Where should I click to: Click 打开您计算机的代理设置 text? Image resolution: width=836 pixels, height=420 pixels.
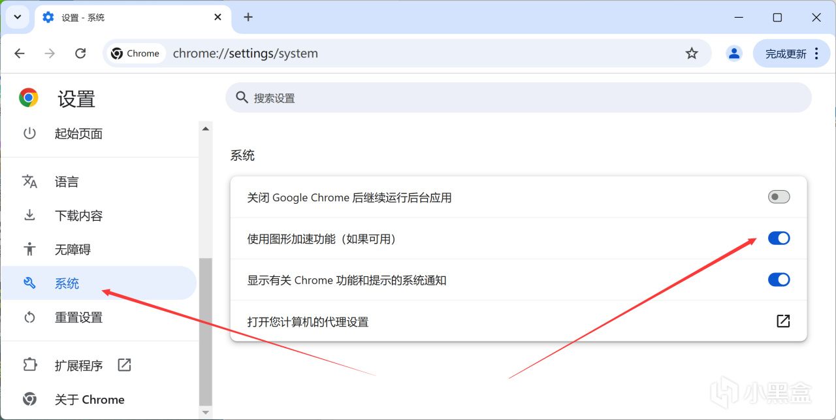[x=308, y=322]
